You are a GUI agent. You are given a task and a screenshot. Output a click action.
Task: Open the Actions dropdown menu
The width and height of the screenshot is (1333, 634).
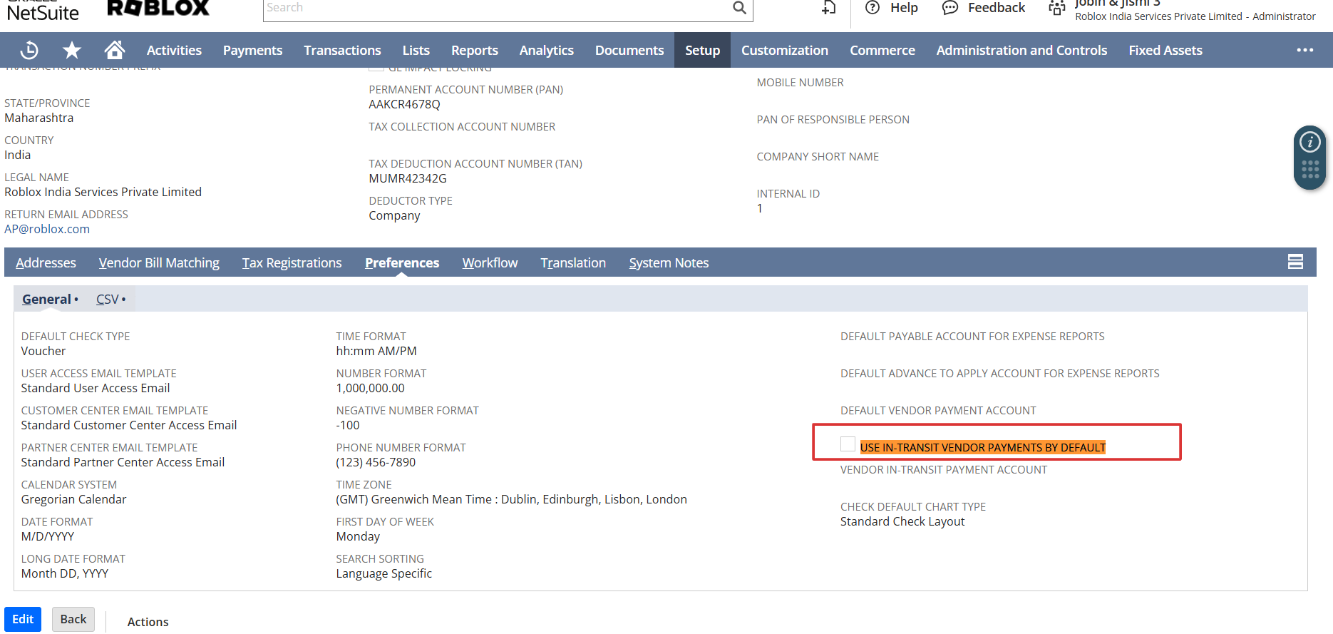point(148,622)
